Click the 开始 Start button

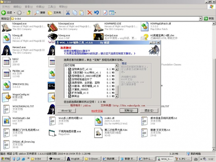[5, 159]
